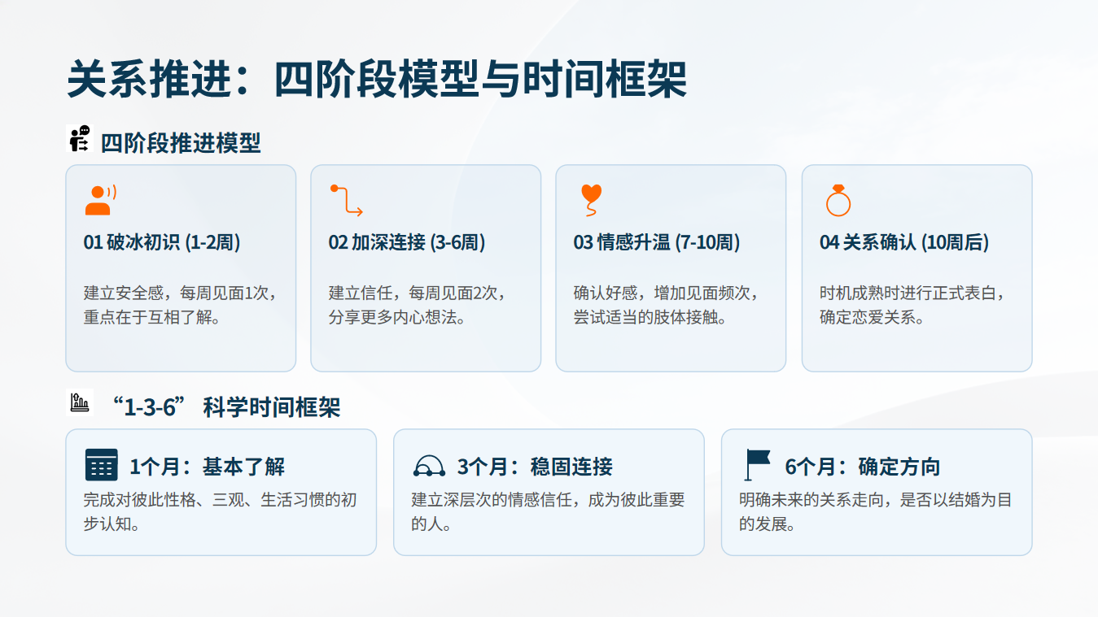Image resolution: width=1098 pixels, height=617 pixels.
Task: Select the slide title 关系推进：四阶段模型与时间框架
Action: pyautogui.click(x=377, y=80)
